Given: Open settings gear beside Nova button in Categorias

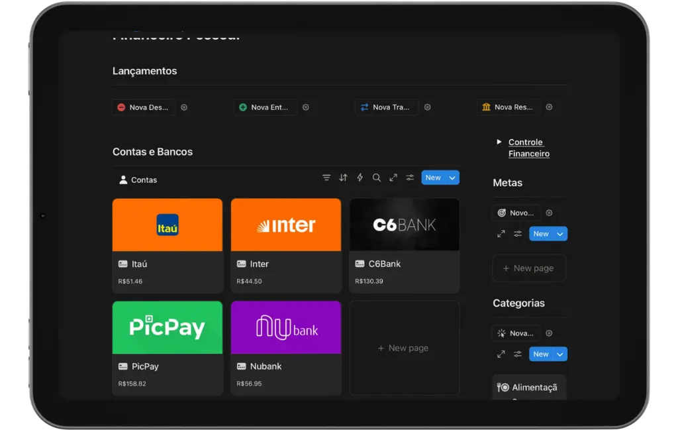Looking at the screenshot, I should pyautogui.click(x=549, y=333).
